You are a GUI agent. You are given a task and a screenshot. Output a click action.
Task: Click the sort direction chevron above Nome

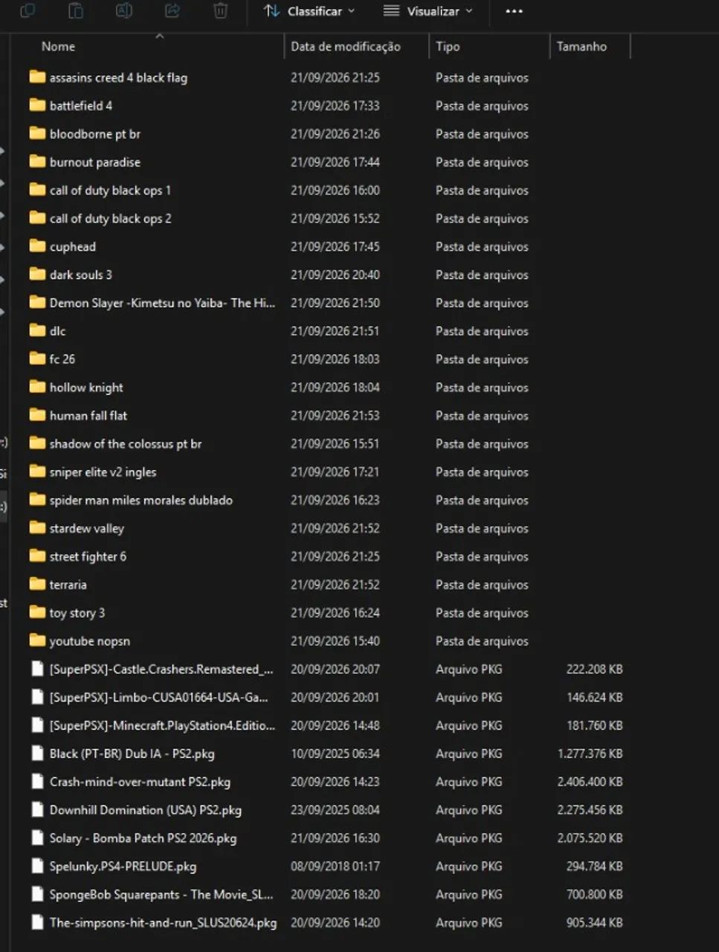point(159,36)
